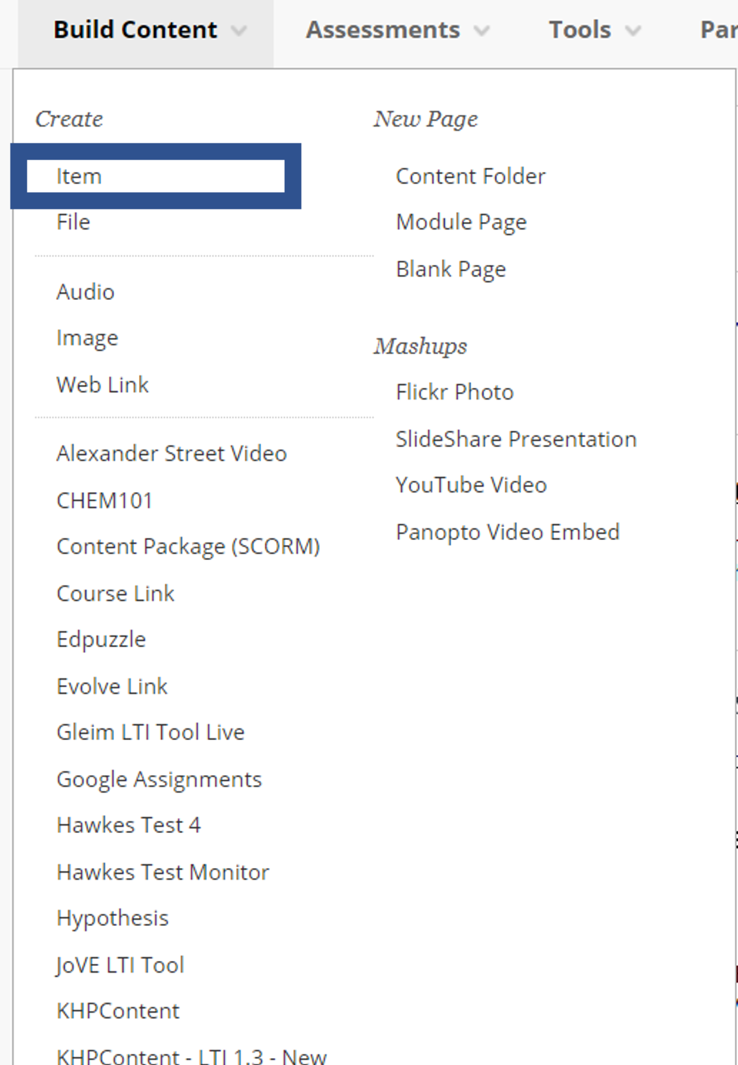The height and width of the screenshot is (1065, 738).
Task: Add a Blank Page
Action: coord(451,269)
